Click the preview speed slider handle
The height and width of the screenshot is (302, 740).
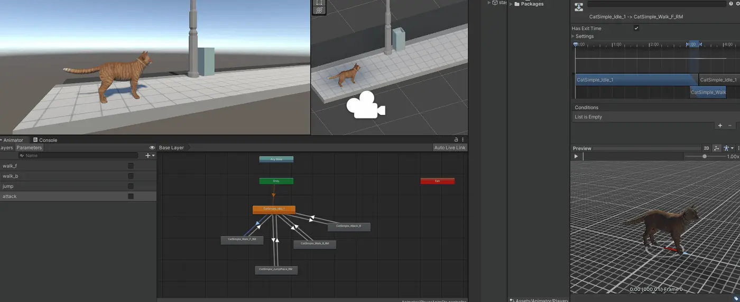pyautogui.click(x=705, y=157)
